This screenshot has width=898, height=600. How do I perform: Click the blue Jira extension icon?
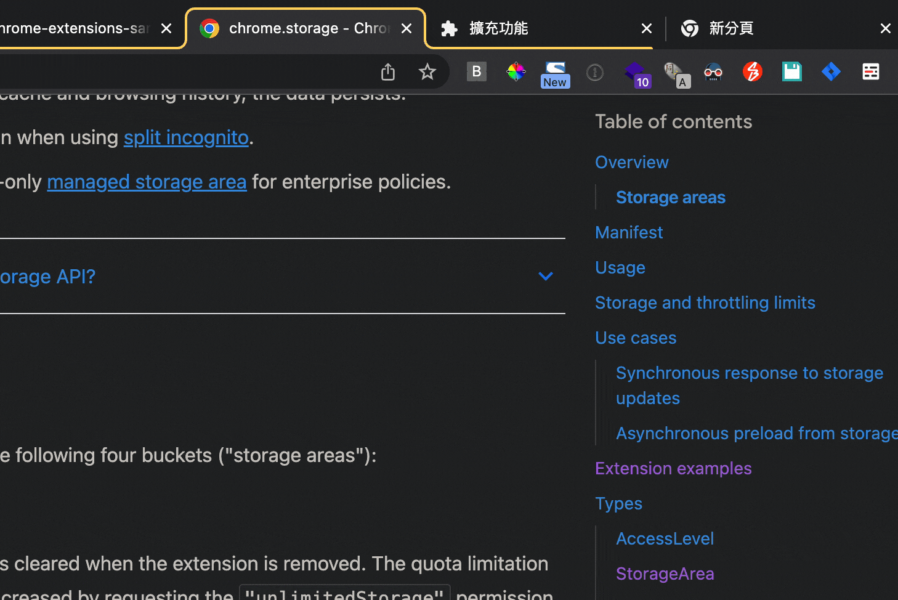(831, 72)
